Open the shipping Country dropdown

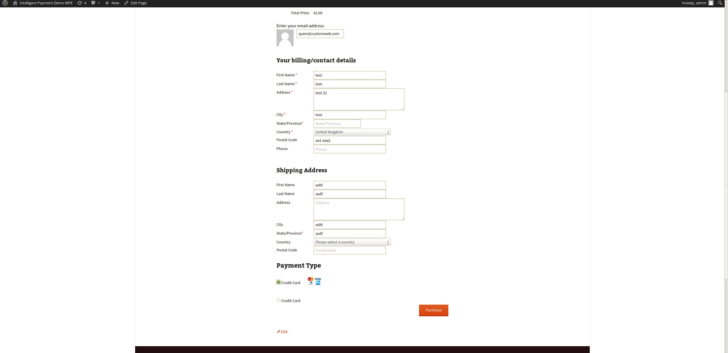pos(352,242)
